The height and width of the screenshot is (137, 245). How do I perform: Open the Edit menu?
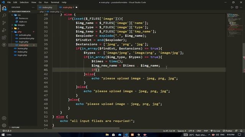click(x=15, y=2)
